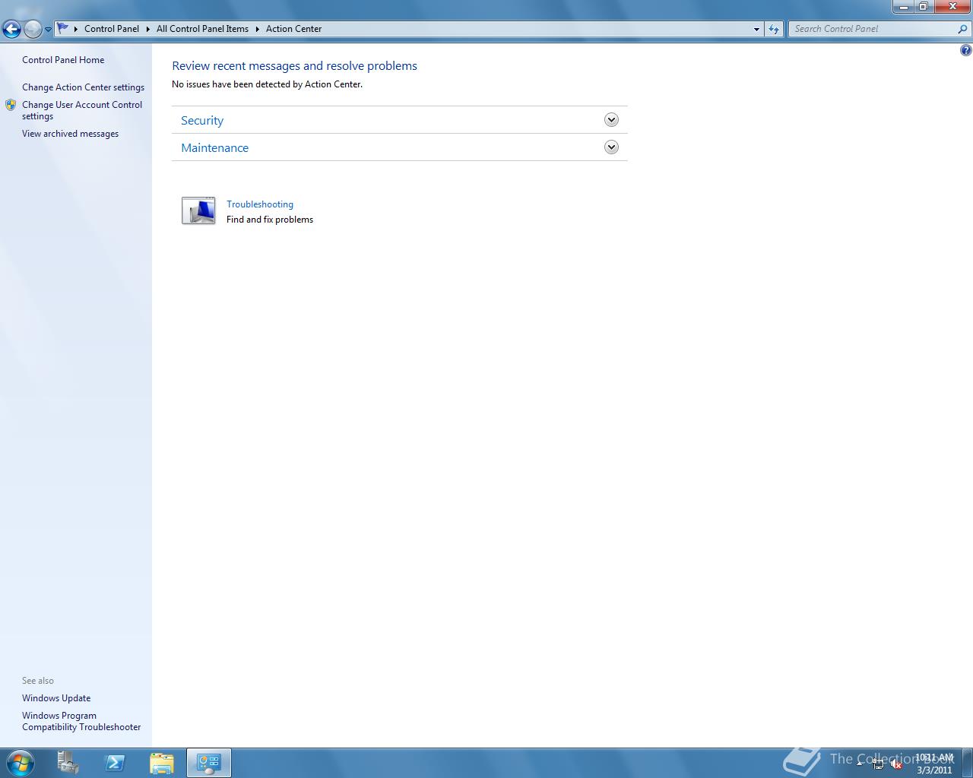Open Windows Update under See also
Viewport: 973px width, 778px height.
tap(56, 698)
